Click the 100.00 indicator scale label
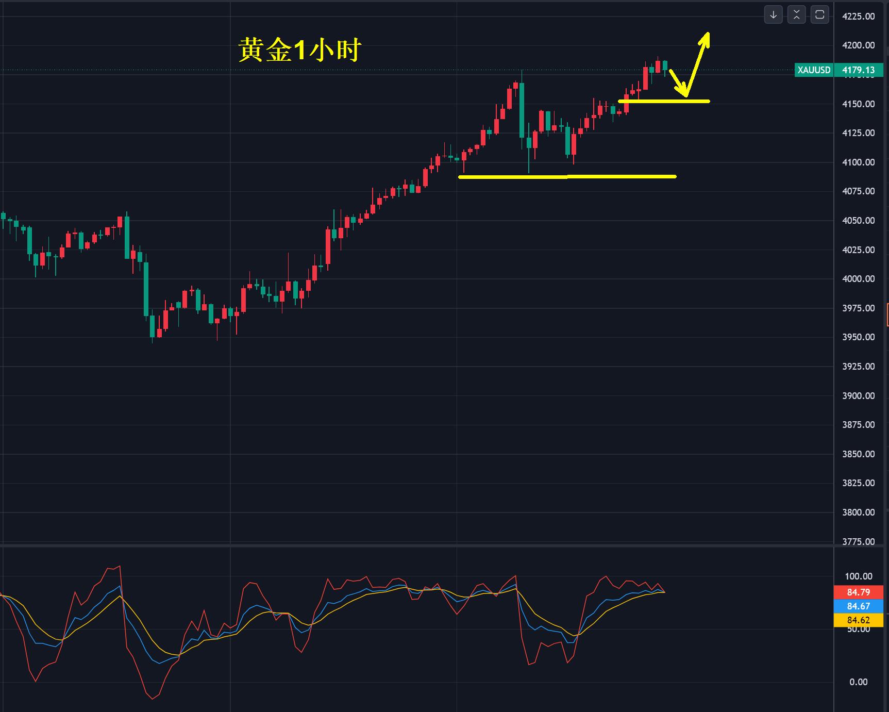This screenshot has width=889, height=712. (x=858, y=576)
